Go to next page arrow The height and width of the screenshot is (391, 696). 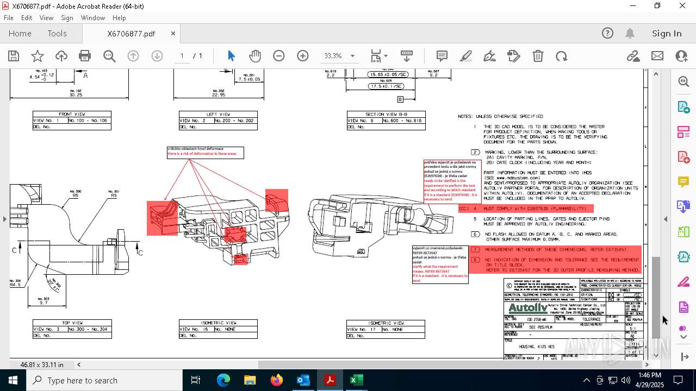coord(157,56)
